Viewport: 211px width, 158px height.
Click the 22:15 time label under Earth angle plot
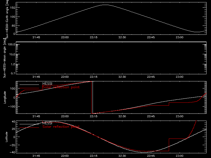94,37
